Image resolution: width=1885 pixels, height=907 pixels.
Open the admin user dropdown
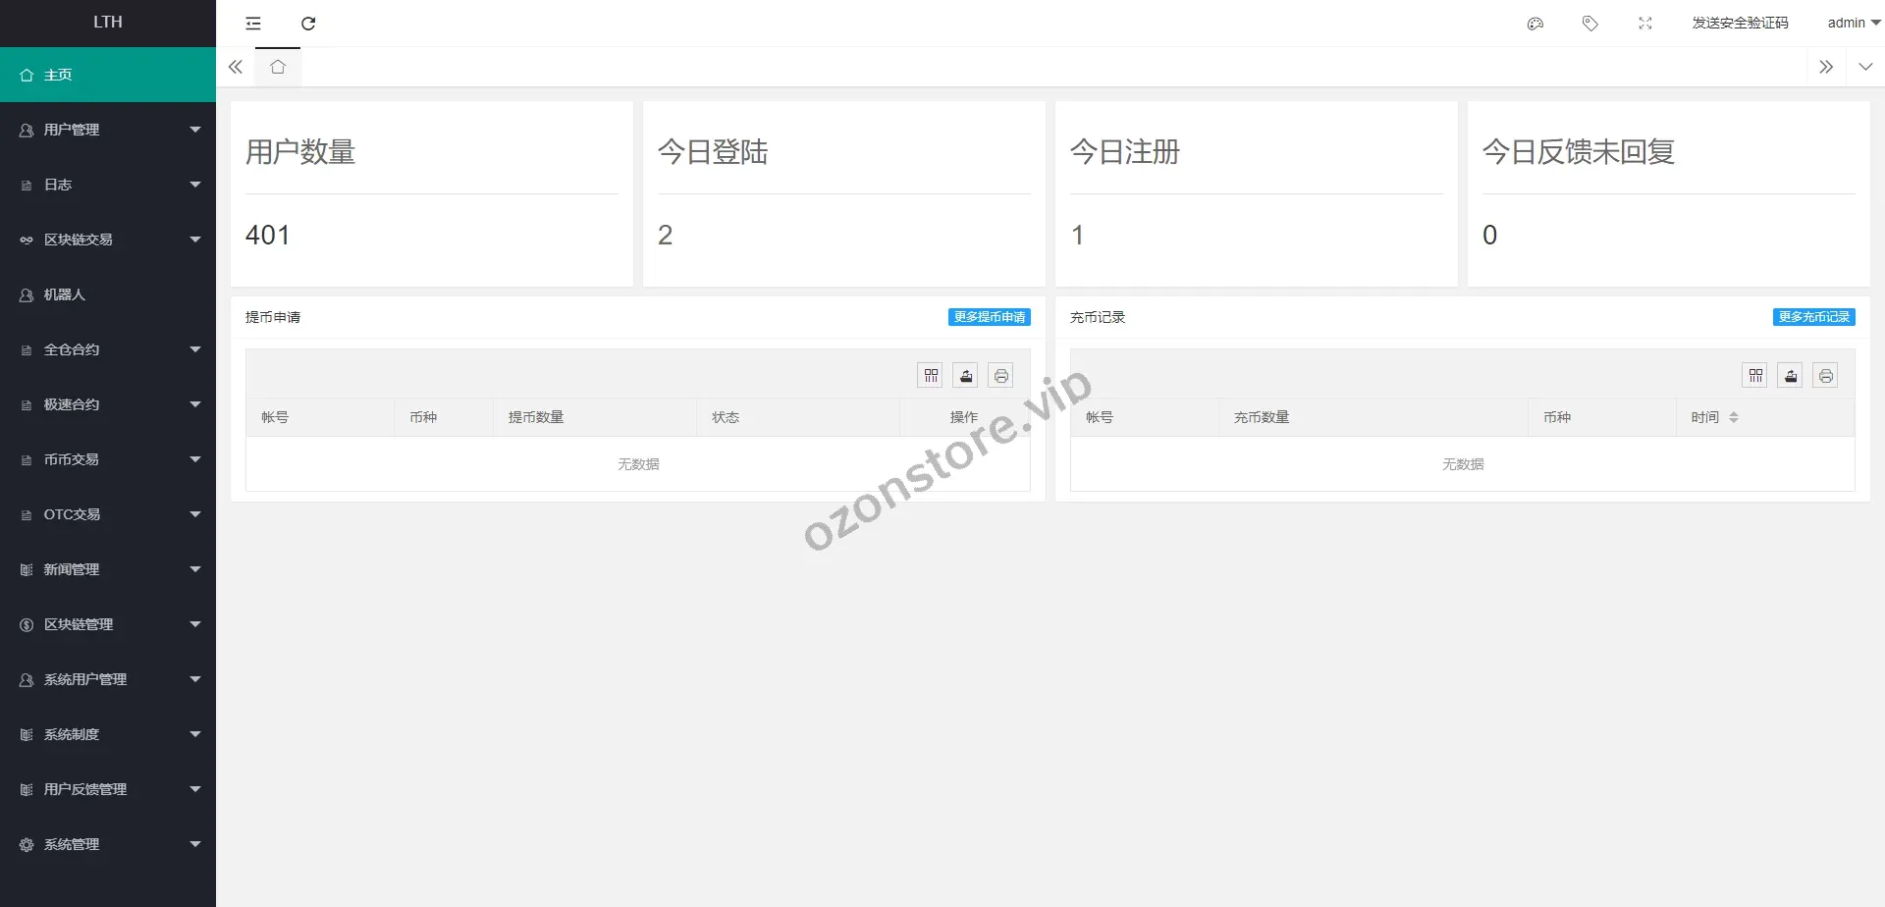pyautogui.click(x=1853, y=24)
